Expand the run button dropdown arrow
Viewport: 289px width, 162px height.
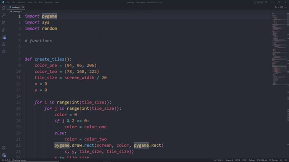[x=278, y=7]
